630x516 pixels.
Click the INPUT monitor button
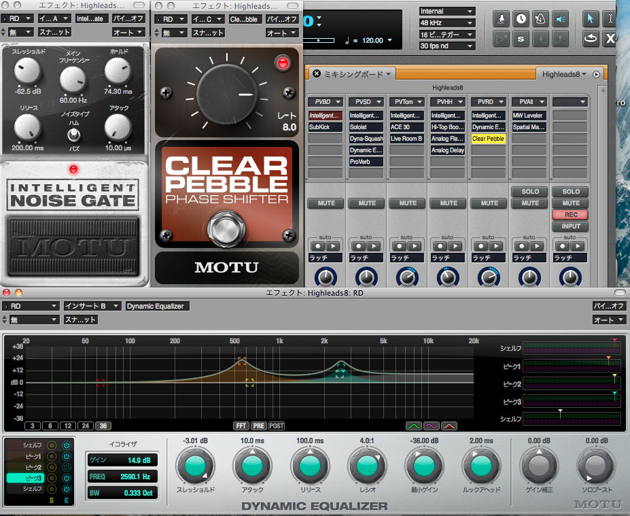pyautogui.click(x=571, y=226)
